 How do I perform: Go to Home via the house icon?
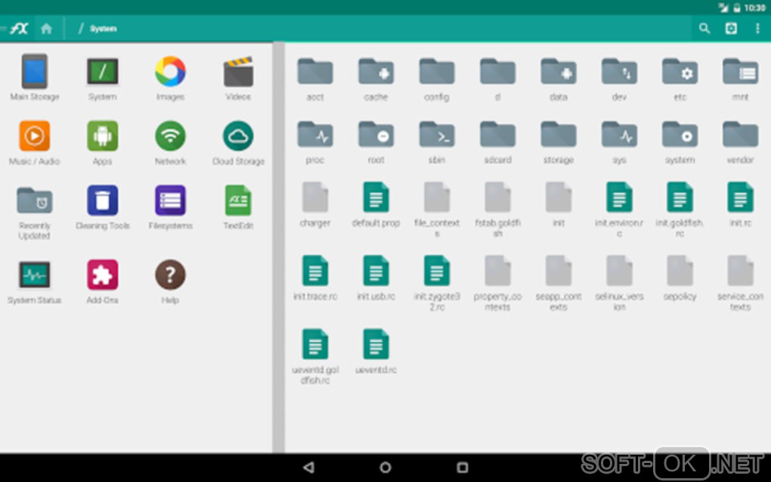point(46,29)
